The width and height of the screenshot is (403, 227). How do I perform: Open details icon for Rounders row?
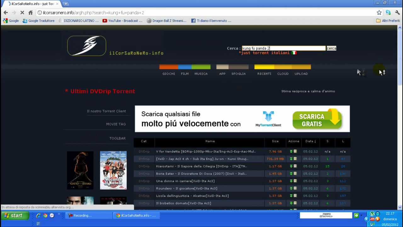click(295, 189)
